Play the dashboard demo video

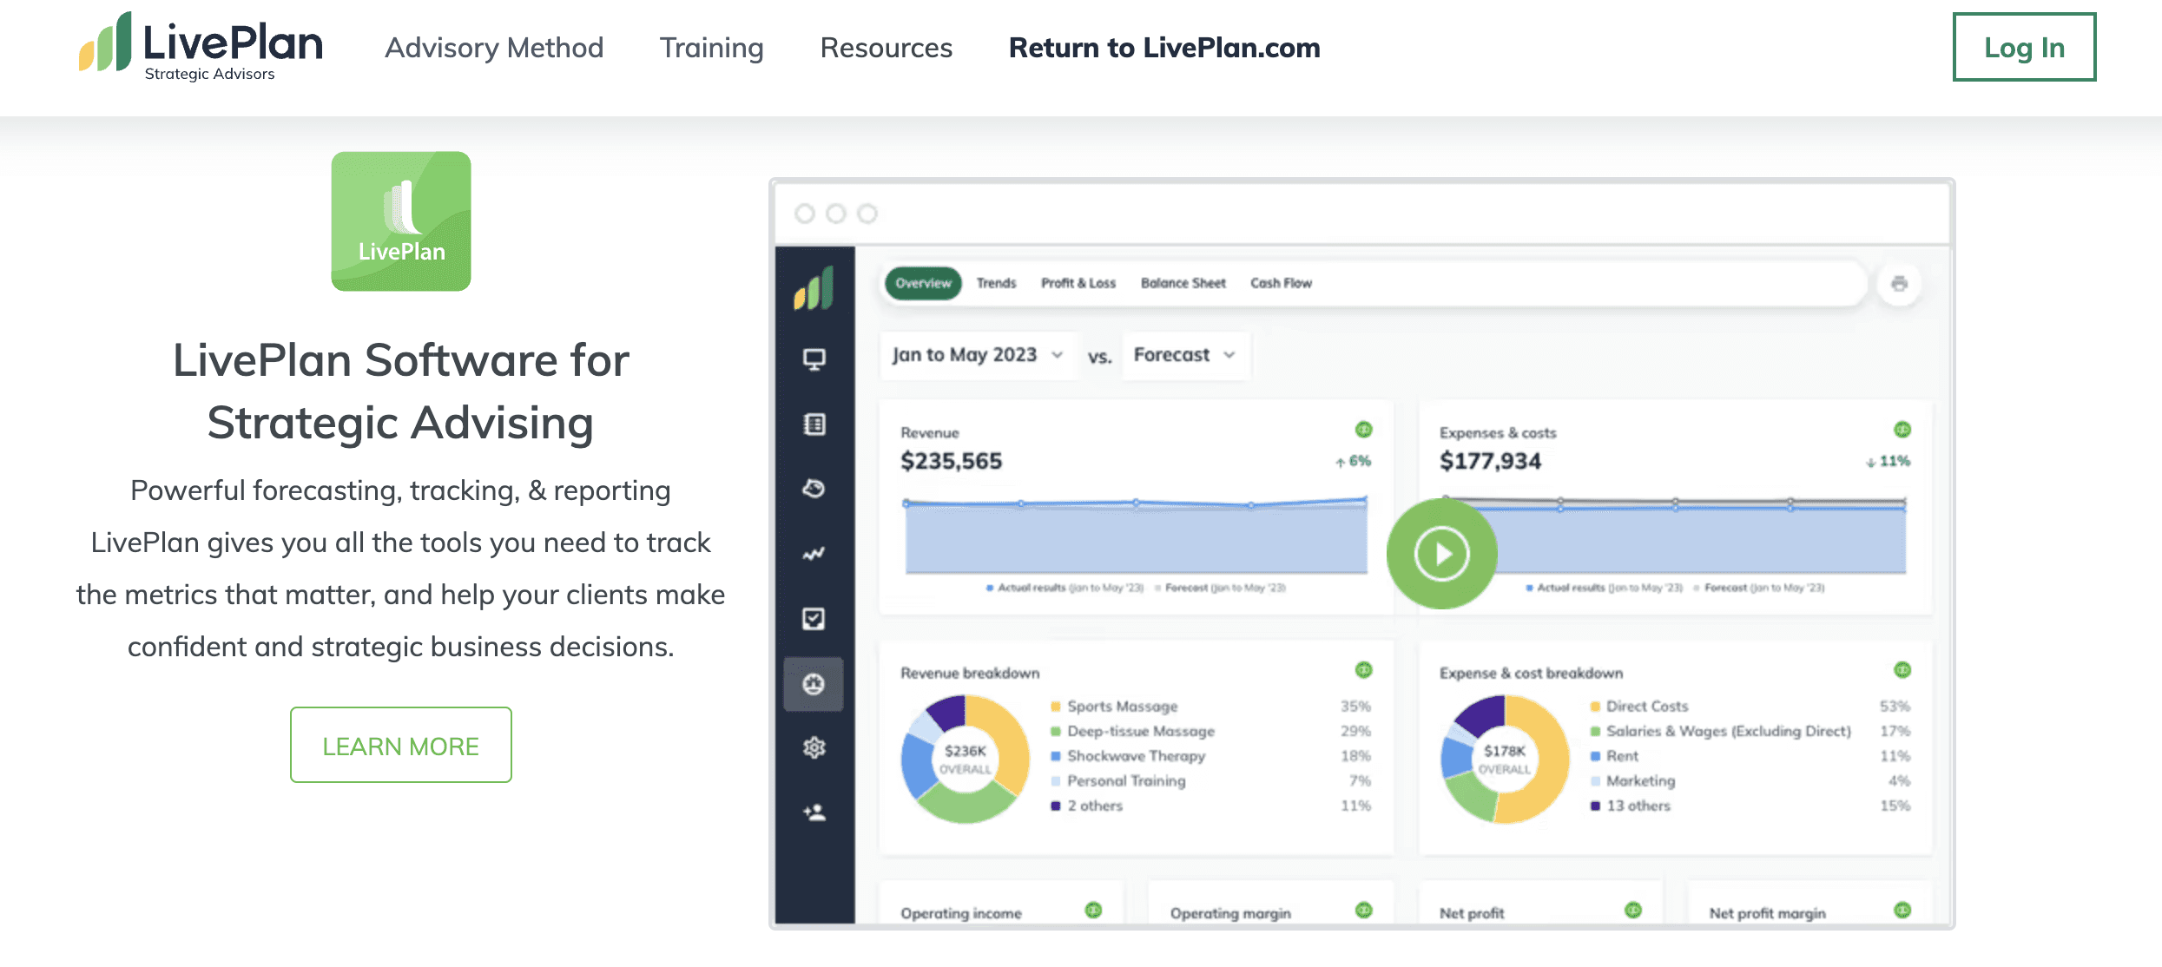coord(1441,554)
